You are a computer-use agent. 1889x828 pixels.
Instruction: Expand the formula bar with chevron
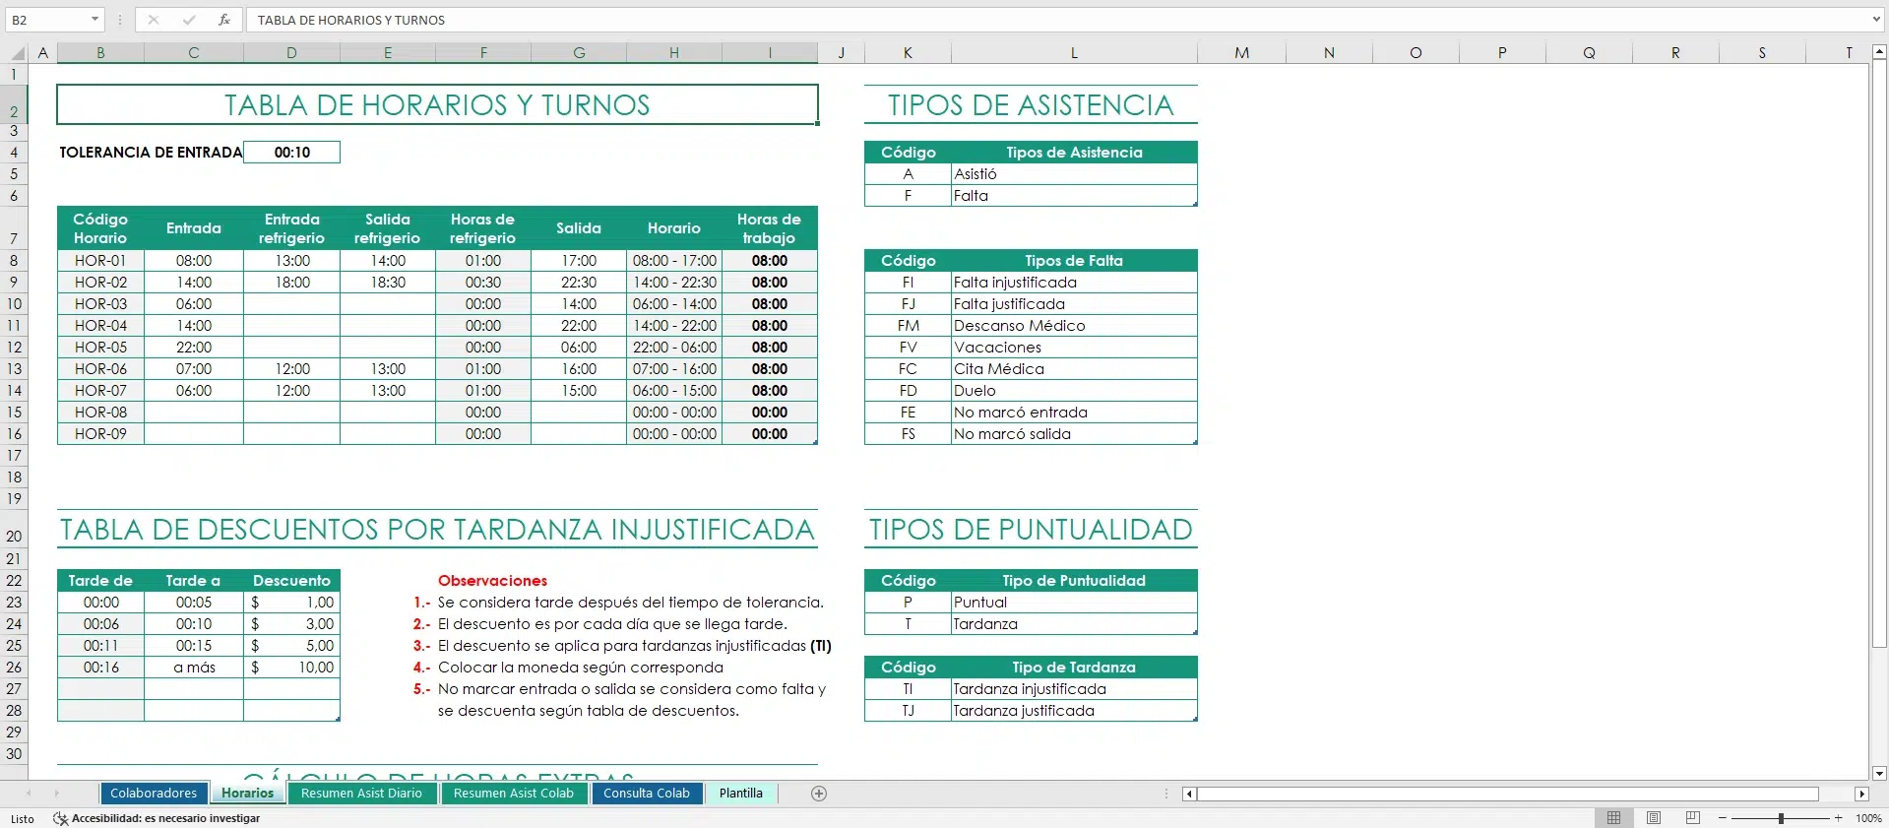pyautogui.click(x=1876, y=20)
